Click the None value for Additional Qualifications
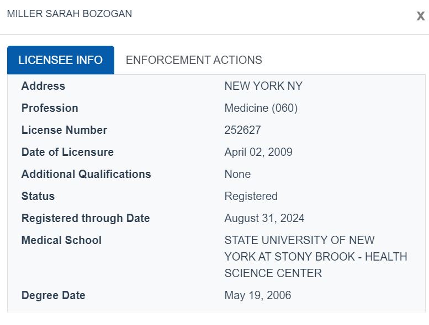Screen dimensions: 429x325 (237, 174)
